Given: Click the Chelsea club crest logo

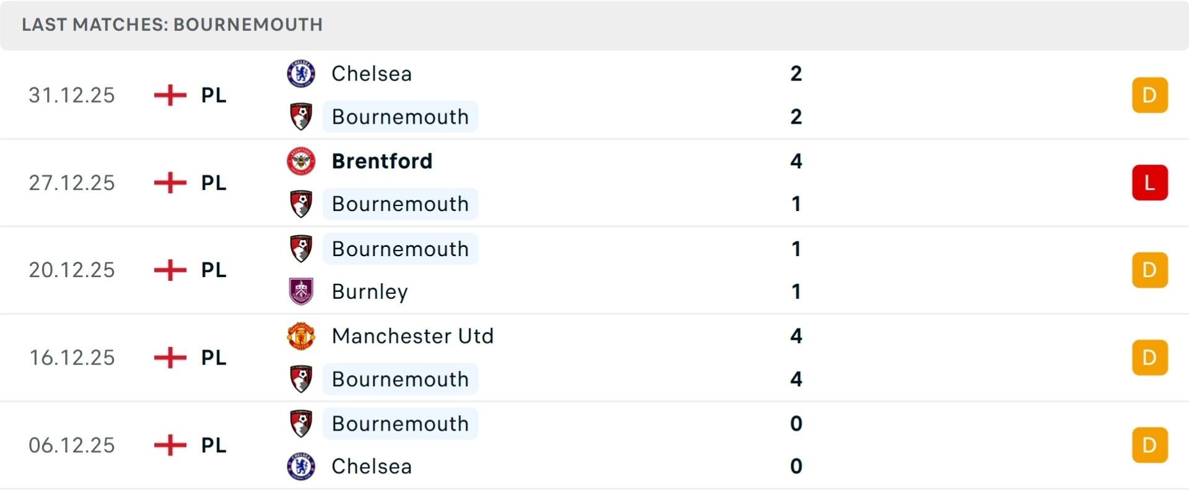Looking at the screenshot, I should click(x=301, y=73).
